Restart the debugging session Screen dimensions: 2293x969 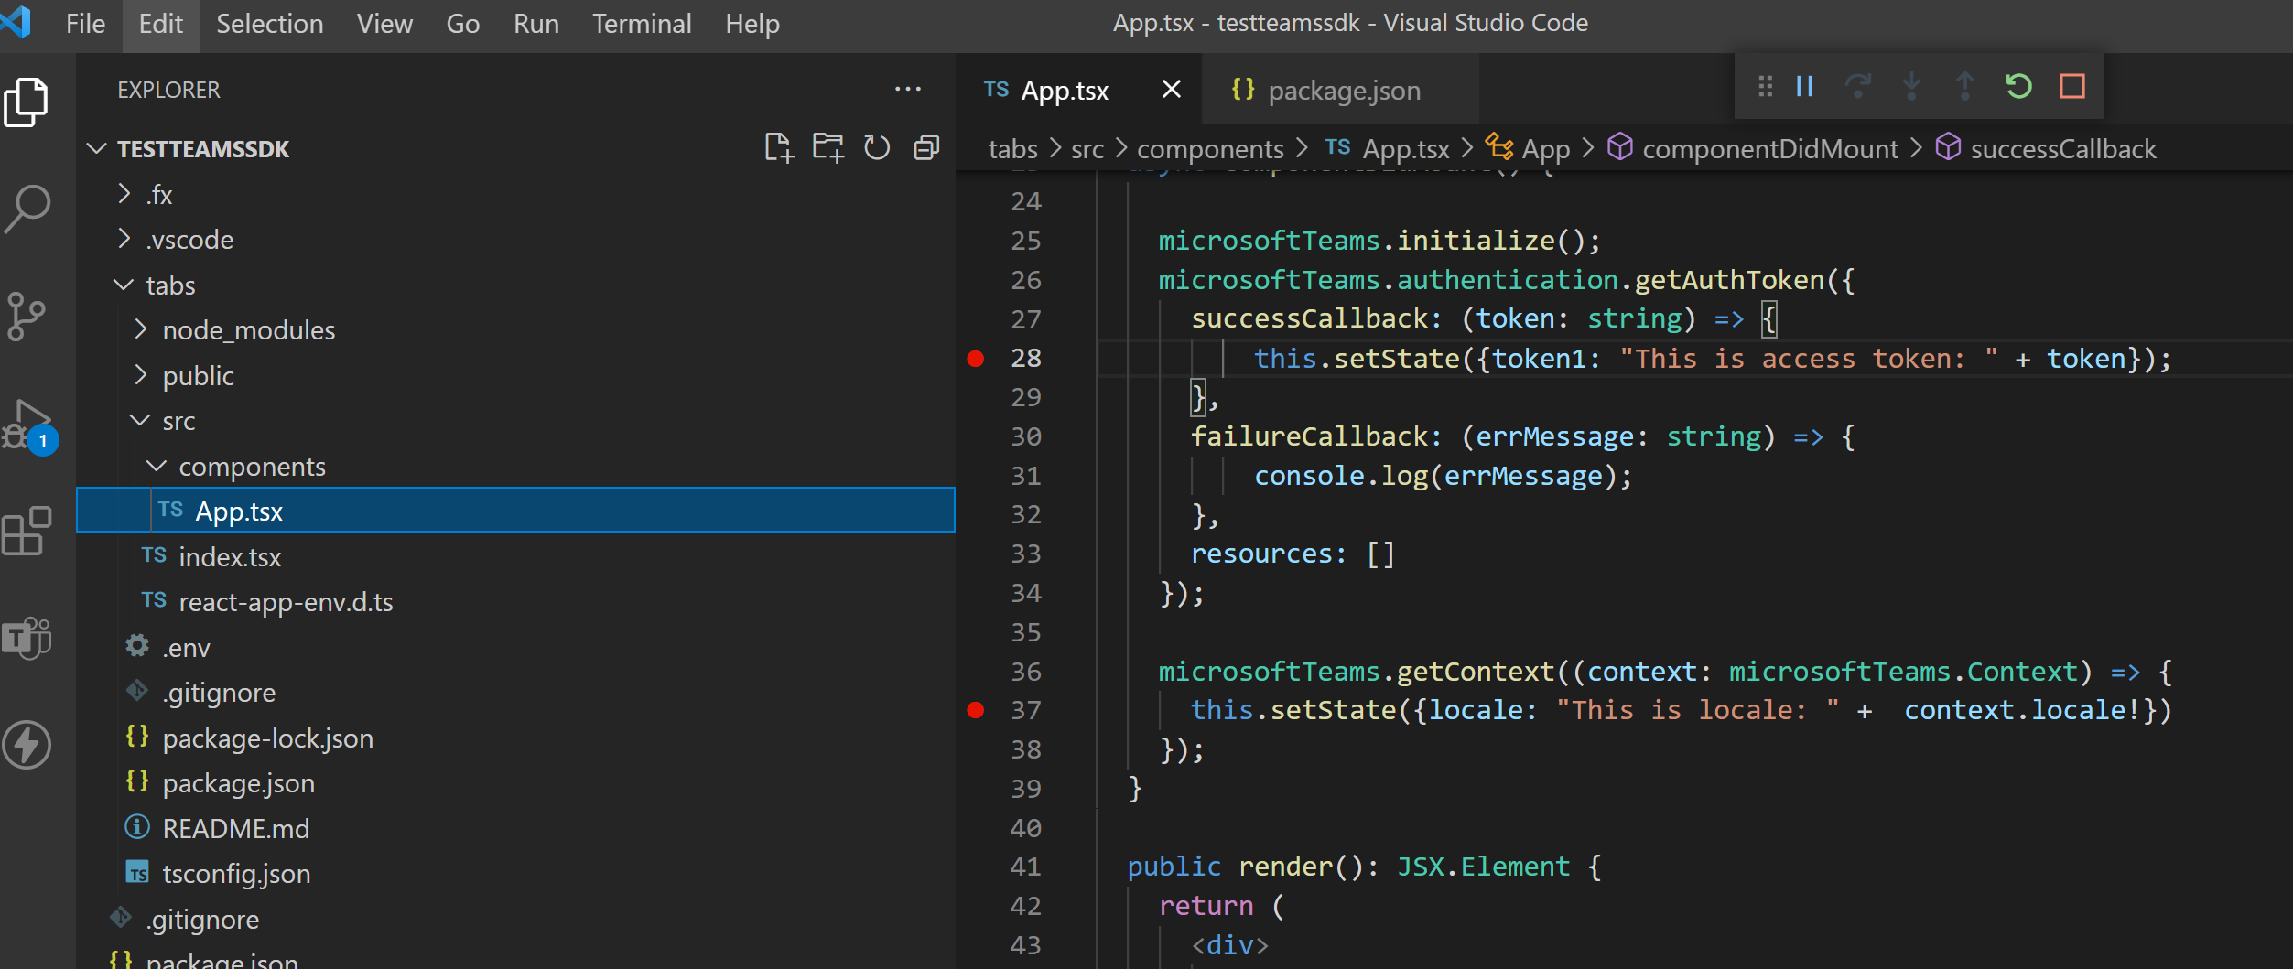(2018, 86)
